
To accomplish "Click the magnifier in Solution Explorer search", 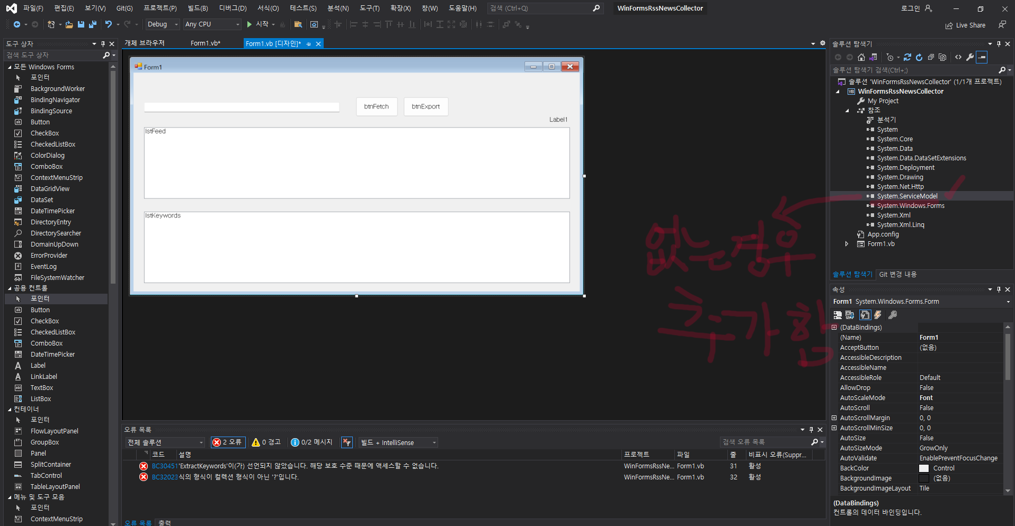I will click(x=1002, y=70).
